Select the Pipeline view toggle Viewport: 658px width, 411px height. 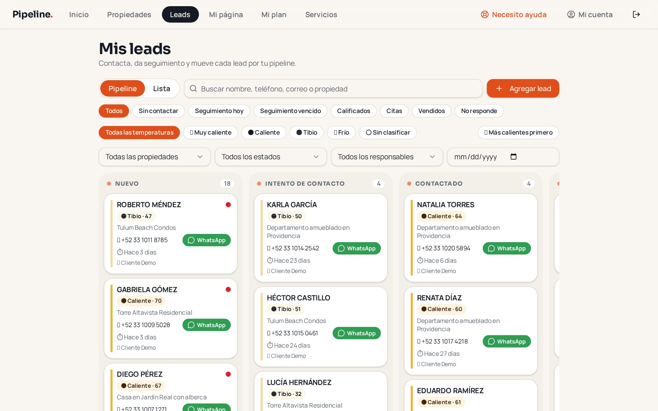pos(123,88)
